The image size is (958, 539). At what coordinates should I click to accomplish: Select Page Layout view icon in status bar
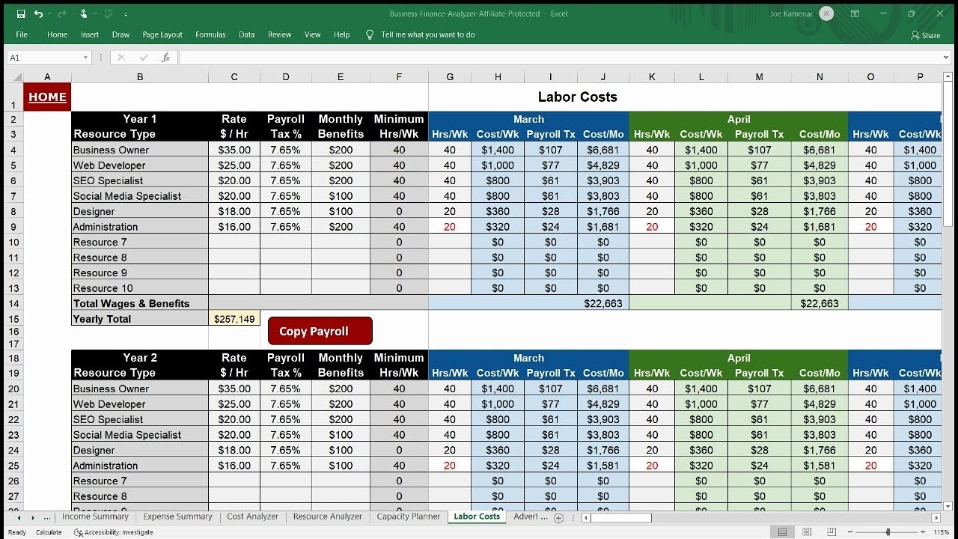[807, 532]
